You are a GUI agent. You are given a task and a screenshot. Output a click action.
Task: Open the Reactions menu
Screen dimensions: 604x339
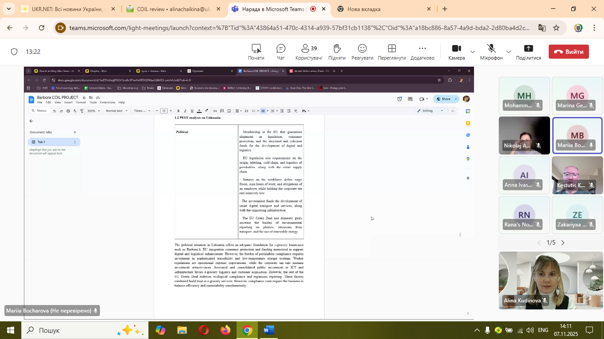(x=362, y=52)
